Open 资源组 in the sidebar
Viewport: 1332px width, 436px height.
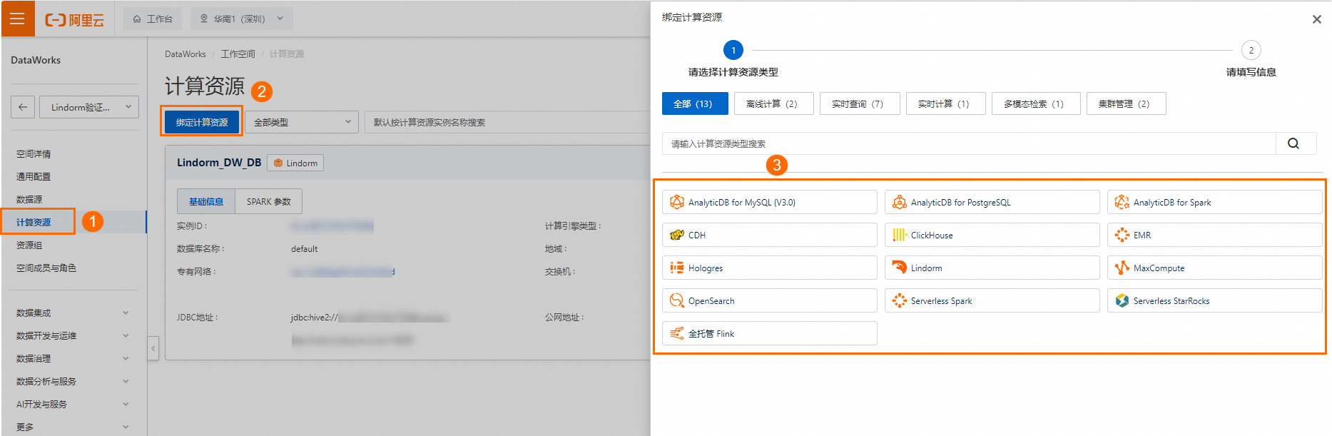pos(29,245)
